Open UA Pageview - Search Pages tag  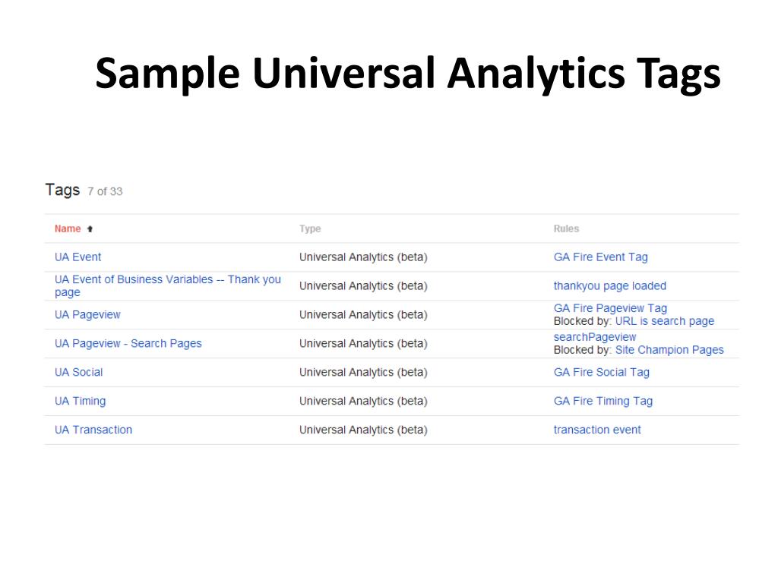click(x=128, y=344)
